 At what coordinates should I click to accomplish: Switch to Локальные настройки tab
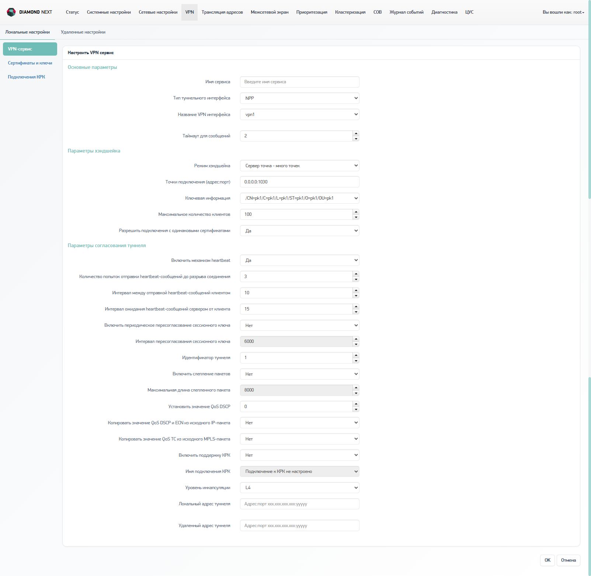[x=27, y=32]
